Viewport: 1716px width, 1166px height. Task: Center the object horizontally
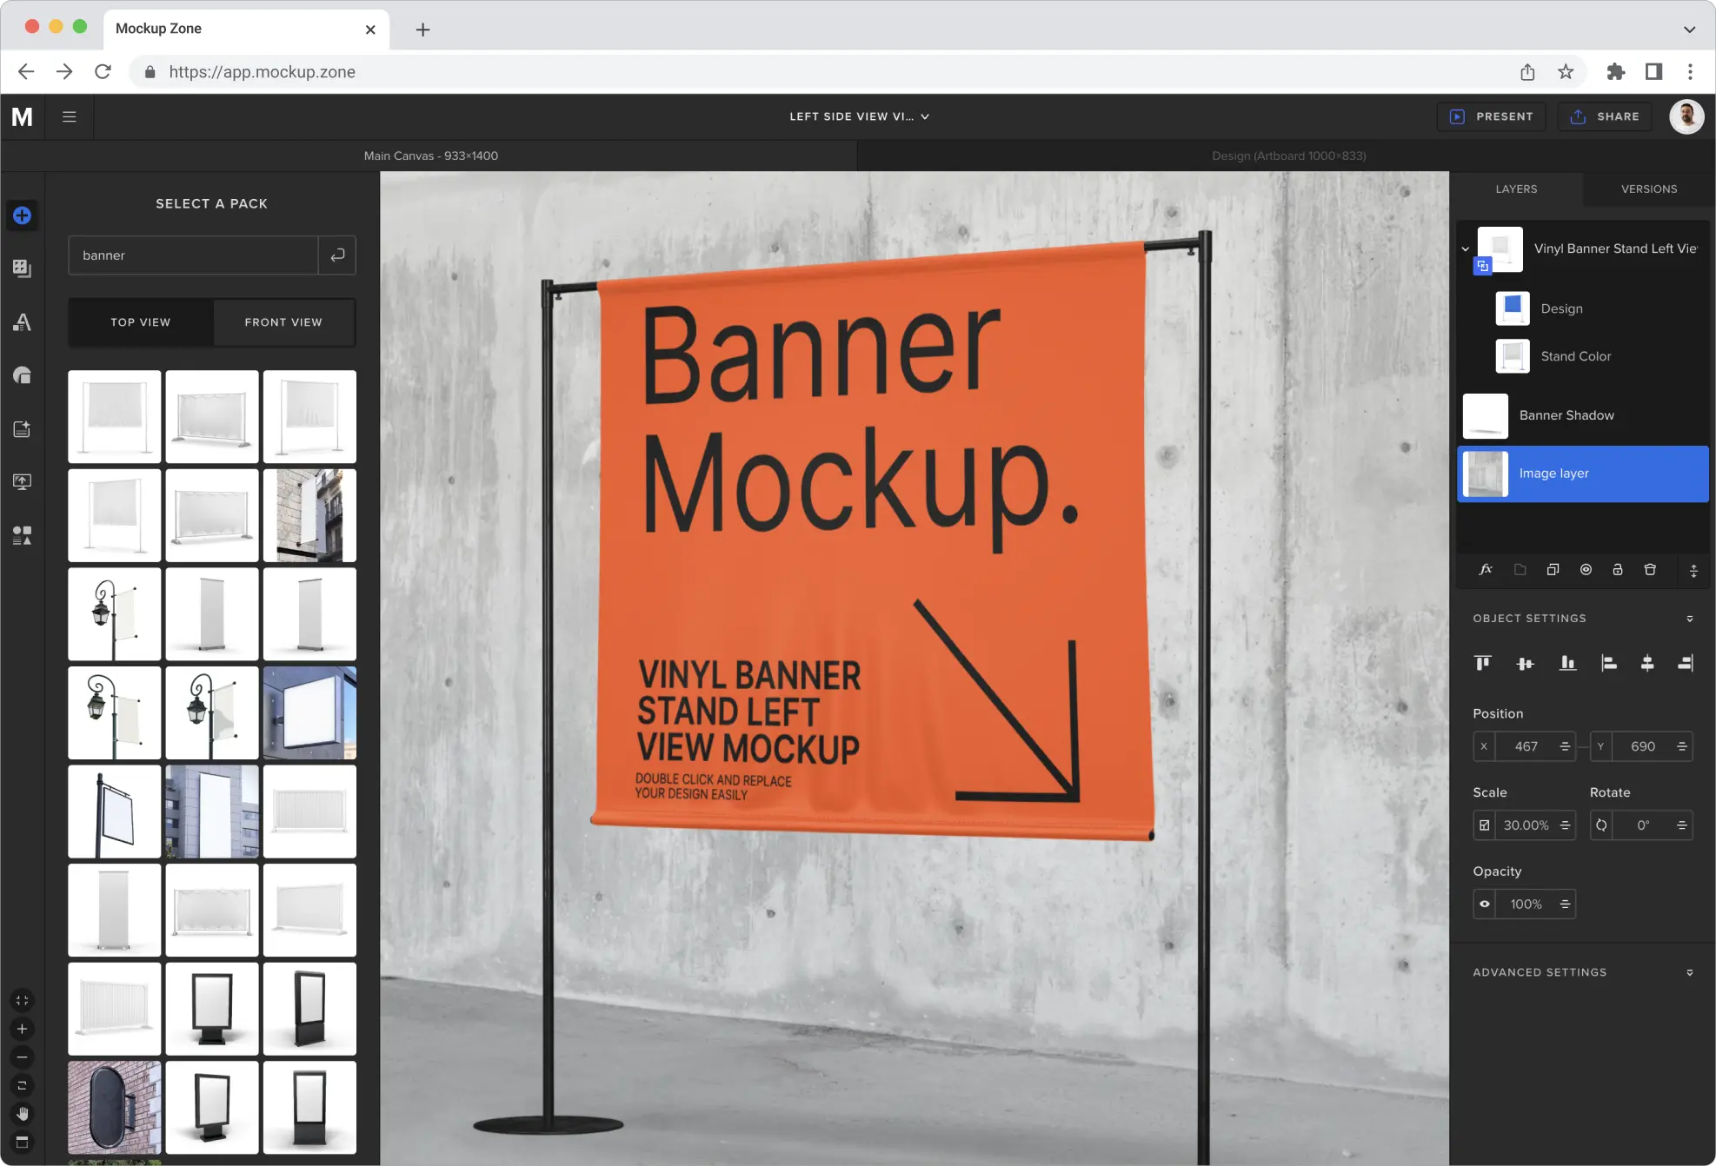(x=1648, y=663)
